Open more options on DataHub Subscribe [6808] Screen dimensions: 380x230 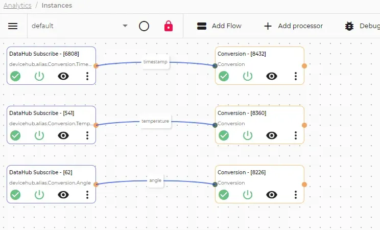(x=87, y=76)
